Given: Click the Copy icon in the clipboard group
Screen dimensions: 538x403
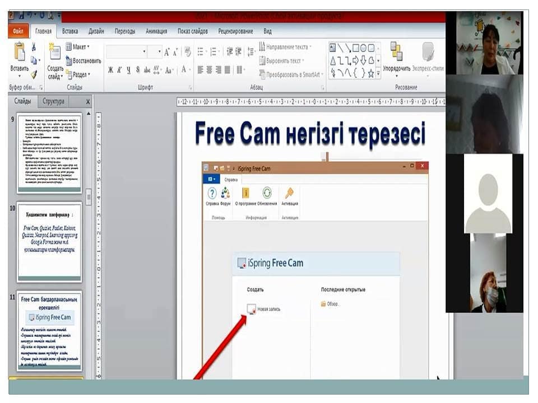Looking at the screenshot, I should pos(34,60).
